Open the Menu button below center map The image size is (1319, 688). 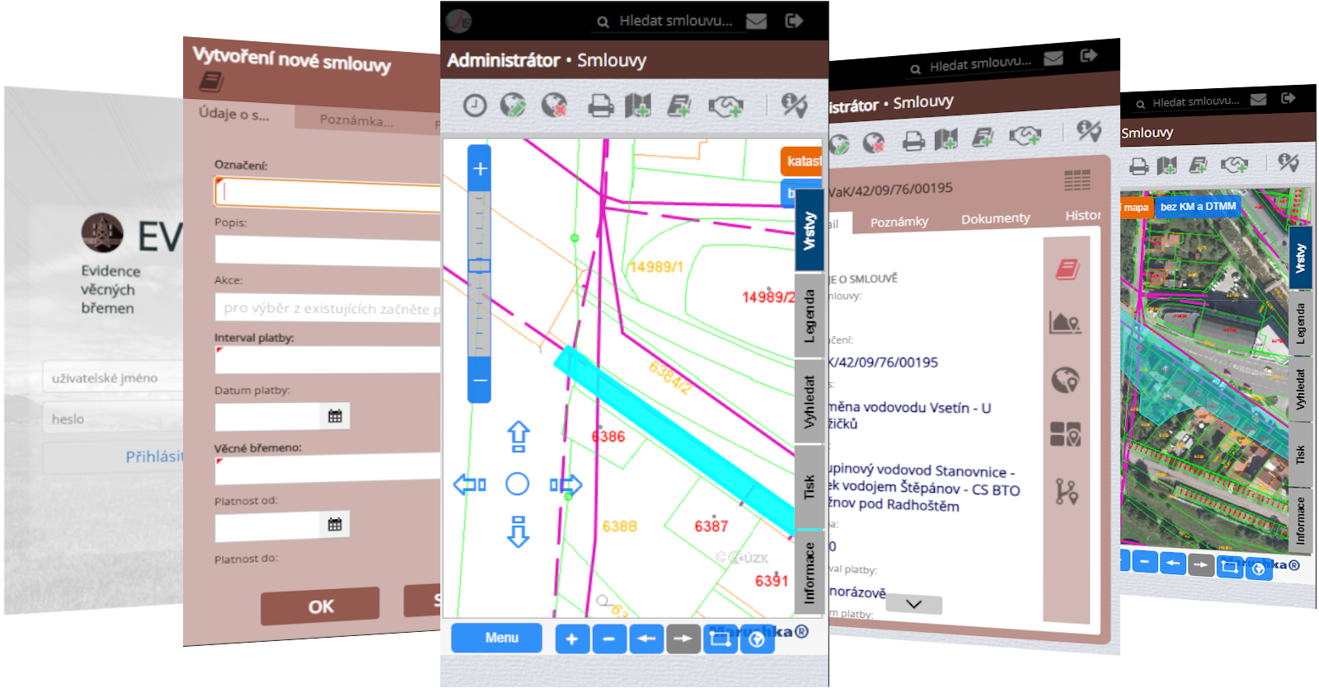[x=497, y=638]
